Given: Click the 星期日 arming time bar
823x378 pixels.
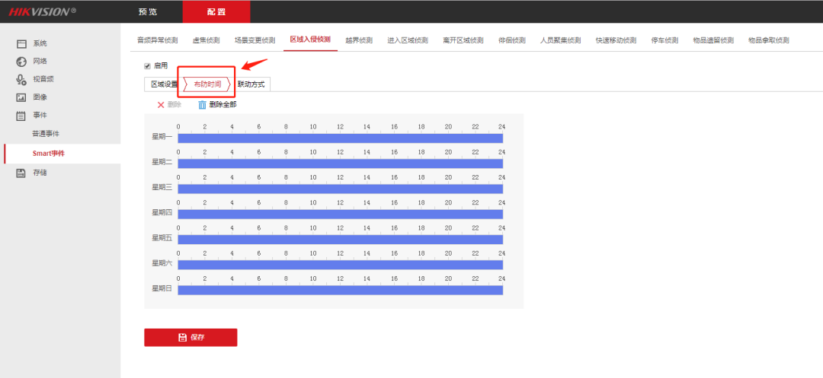Looking at the screenshot, I should (x=340, y=290).
